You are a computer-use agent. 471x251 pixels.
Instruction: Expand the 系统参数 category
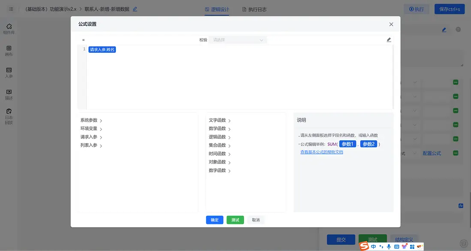click(x=91, y=120)
